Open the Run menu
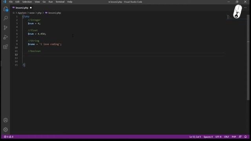This screenshot has width=251, height=141. coord(51,2)
